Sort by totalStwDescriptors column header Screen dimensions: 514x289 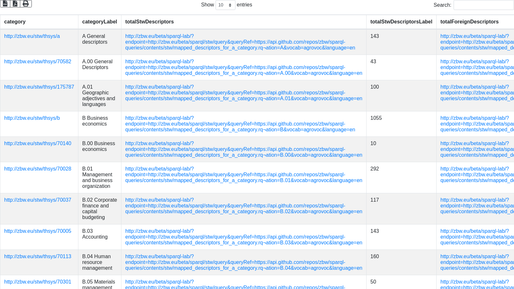click(x=149, y=22)
